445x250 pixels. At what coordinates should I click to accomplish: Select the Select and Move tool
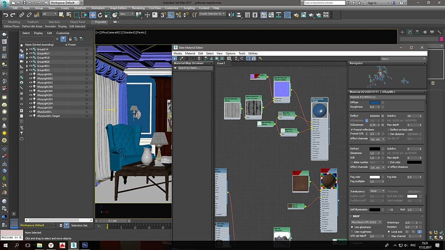(92, 15)
